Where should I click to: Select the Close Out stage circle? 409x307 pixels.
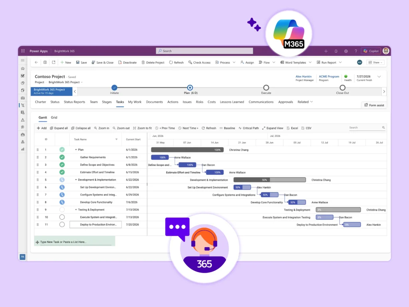point(342,87)
